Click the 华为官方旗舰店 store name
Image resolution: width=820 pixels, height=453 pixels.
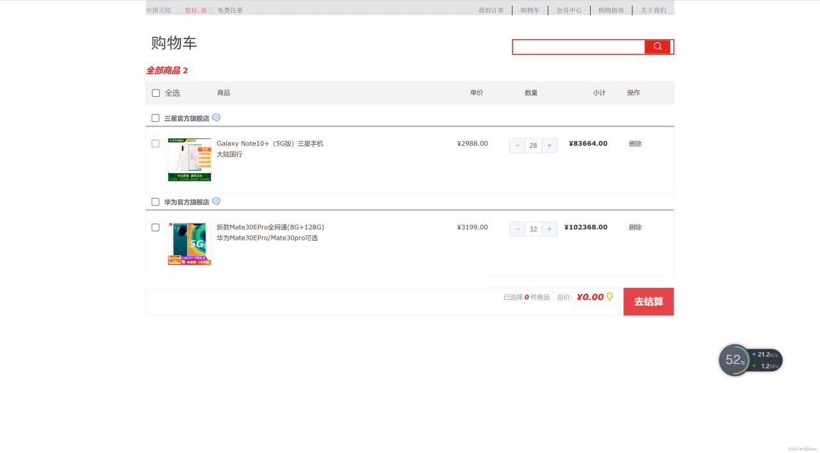coord(186,202)
